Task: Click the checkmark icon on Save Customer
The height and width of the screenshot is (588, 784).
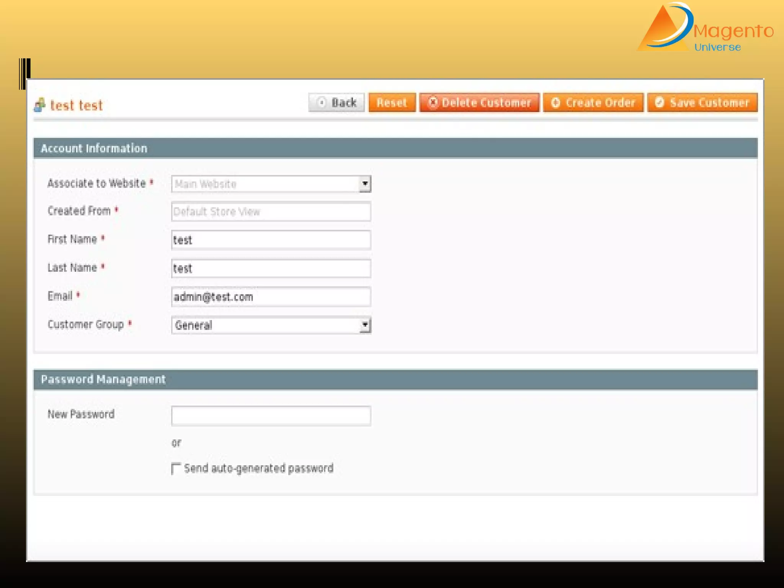Action: pos(659,102)
